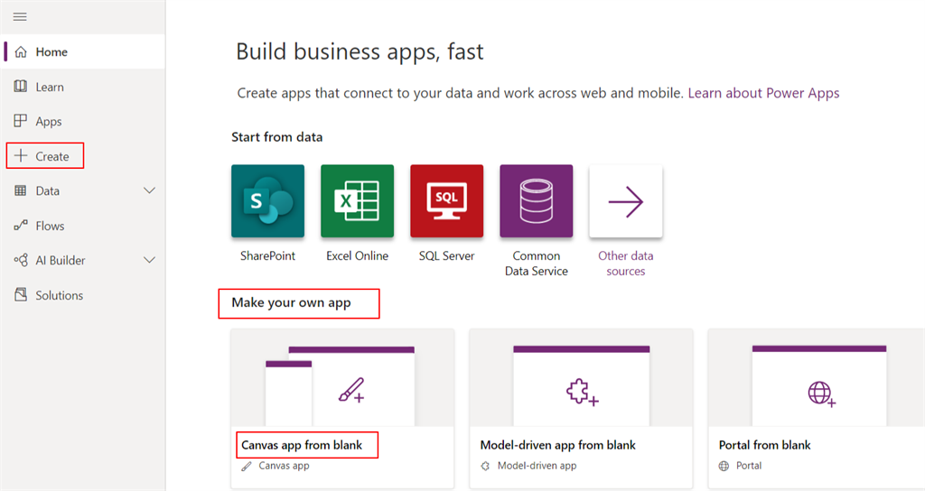The height and width of the screenshot is (491, 925).
Task: Click the Other data sources label
Action: 625,264
